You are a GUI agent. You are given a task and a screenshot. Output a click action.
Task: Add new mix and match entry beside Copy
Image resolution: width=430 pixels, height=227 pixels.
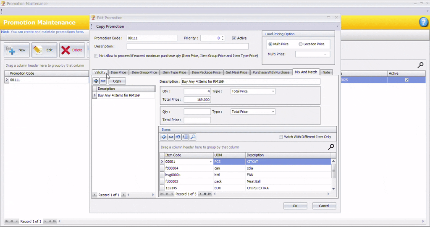(x=96, y=81)
